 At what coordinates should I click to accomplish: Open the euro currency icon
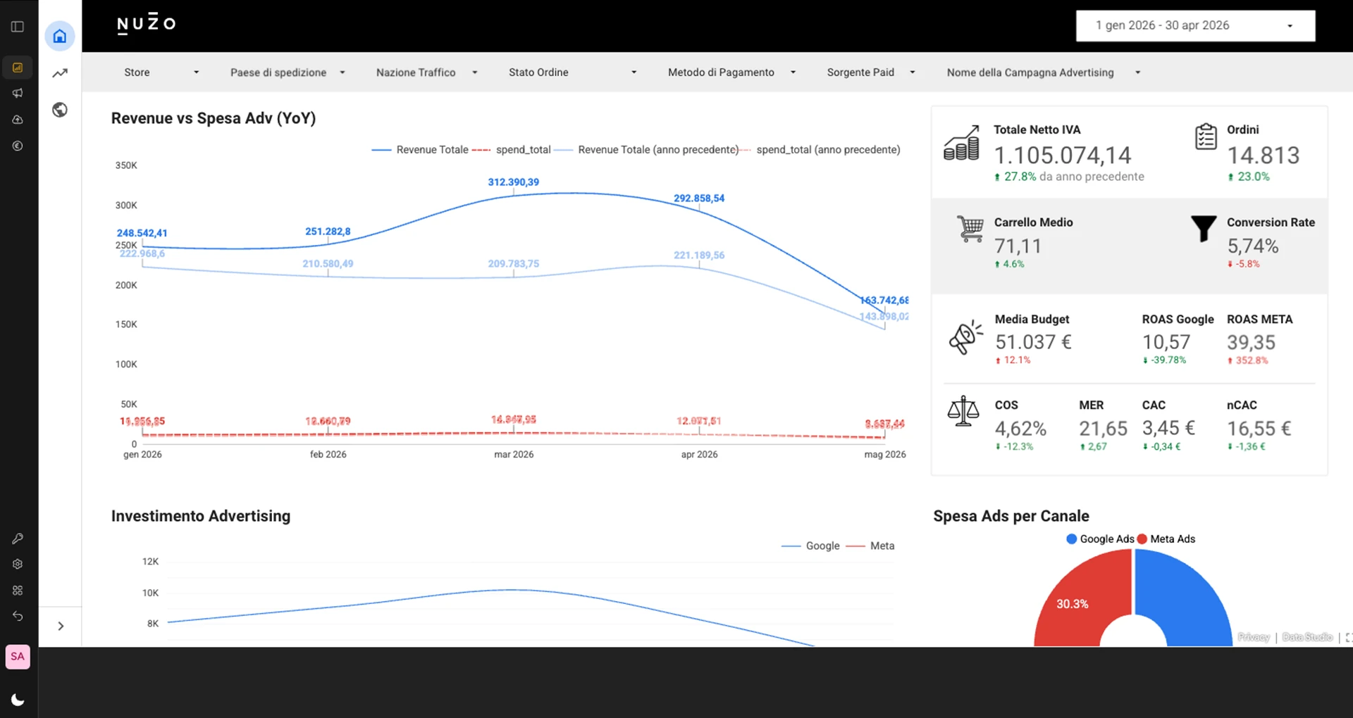click(x=18, y=146)
